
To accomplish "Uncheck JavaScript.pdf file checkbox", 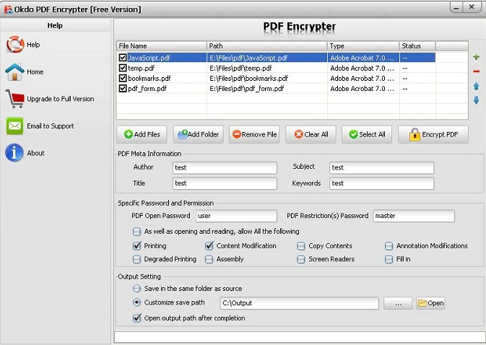I will tap(123, 58).
